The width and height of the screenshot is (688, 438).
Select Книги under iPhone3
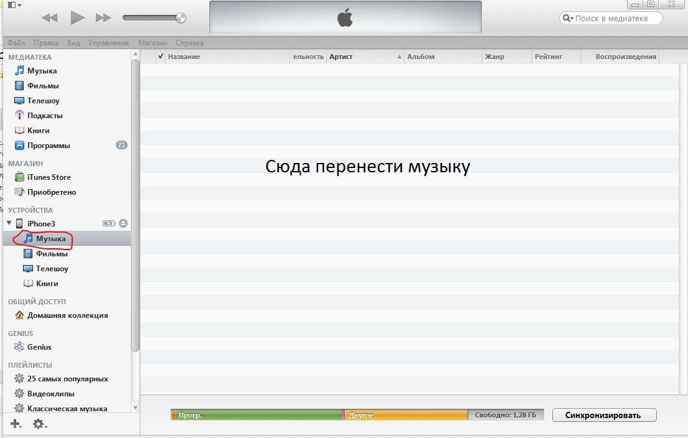[47, 283]
